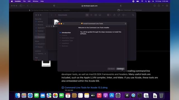Viewport: 179px width, 100px height.
Task: Open App Store from the Dock
Action: pos(112,96)
